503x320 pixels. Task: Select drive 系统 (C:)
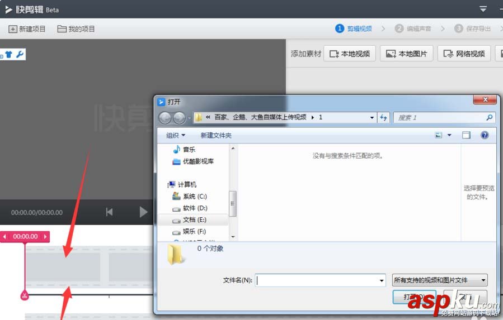point(190,196)
